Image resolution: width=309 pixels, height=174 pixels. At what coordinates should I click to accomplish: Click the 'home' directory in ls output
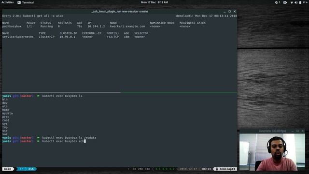tap(6, 110)
